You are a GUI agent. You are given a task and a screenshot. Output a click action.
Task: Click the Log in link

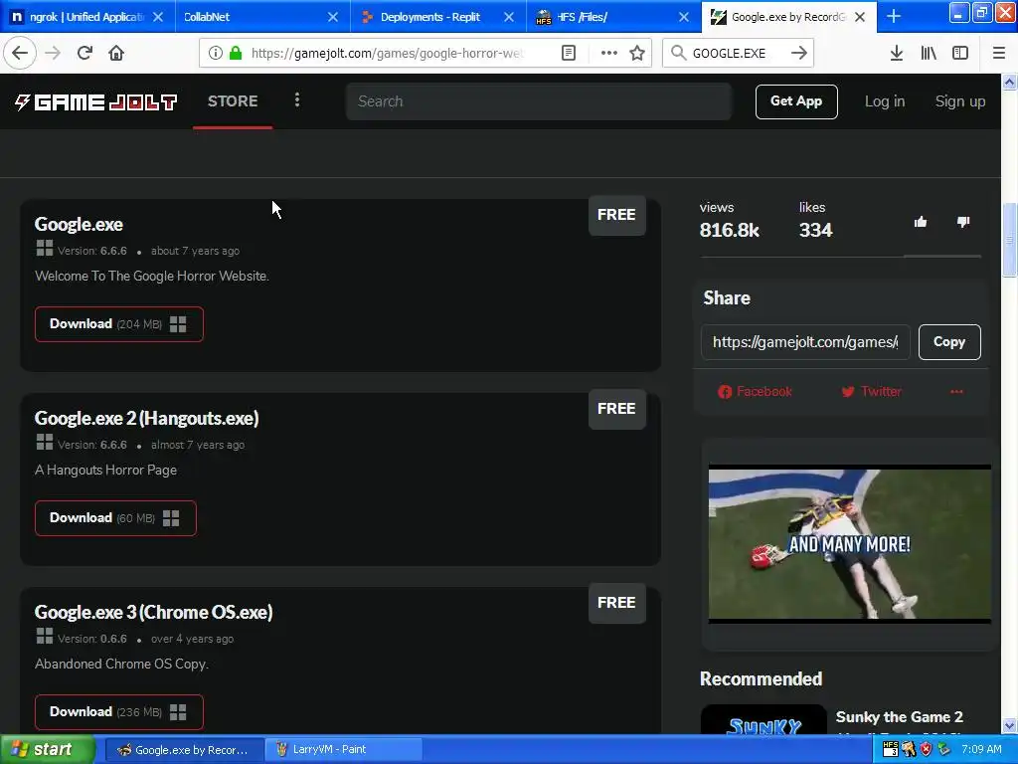884,101
